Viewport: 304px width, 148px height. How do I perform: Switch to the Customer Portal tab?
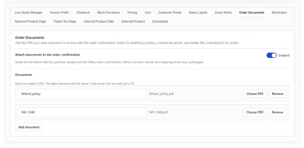(x=170, y=12)
